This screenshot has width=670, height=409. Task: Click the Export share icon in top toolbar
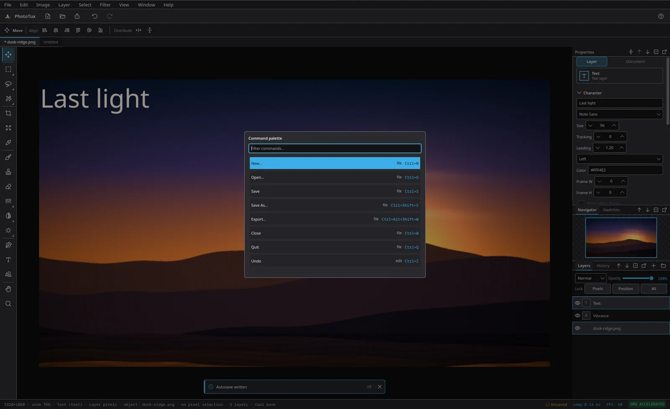(x=77, y=16)
